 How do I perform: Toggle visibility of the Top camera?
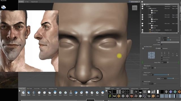(x=143, y=15)
